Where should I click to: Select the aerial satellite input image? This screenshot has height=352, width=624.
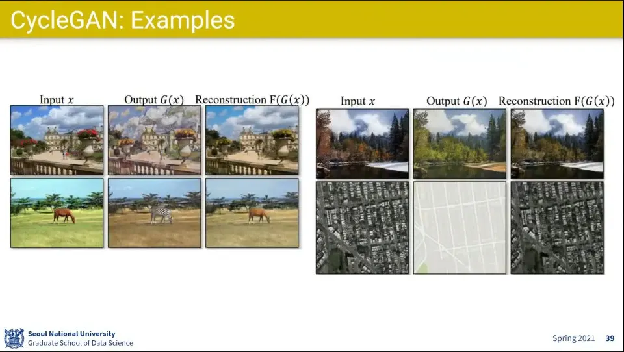point(362,228)
